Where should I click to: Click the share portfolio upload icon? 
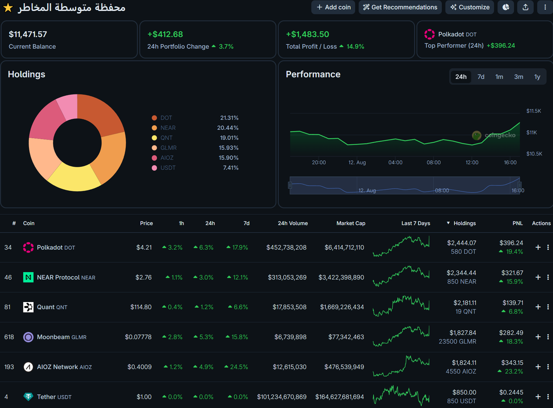[525, 7]
